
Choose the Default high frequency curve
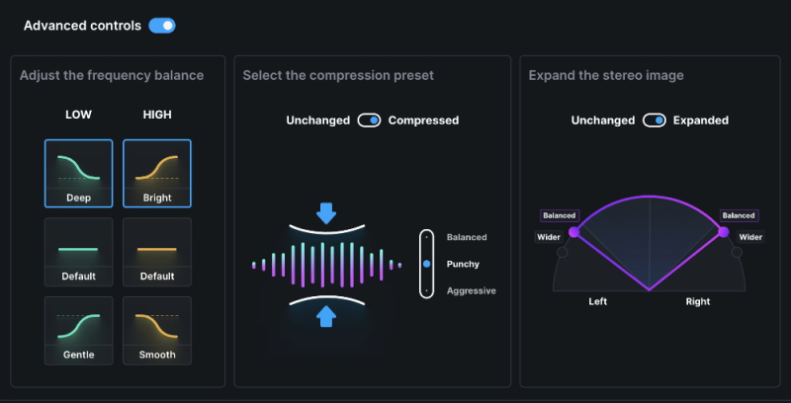tap(157, 252)
